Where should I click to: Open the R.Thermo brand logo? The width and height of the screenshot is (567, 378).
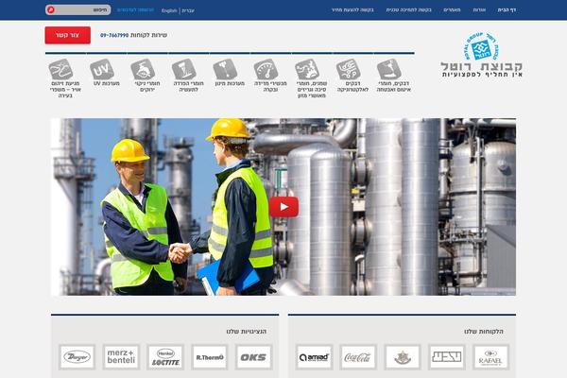[x=210, y=357]
